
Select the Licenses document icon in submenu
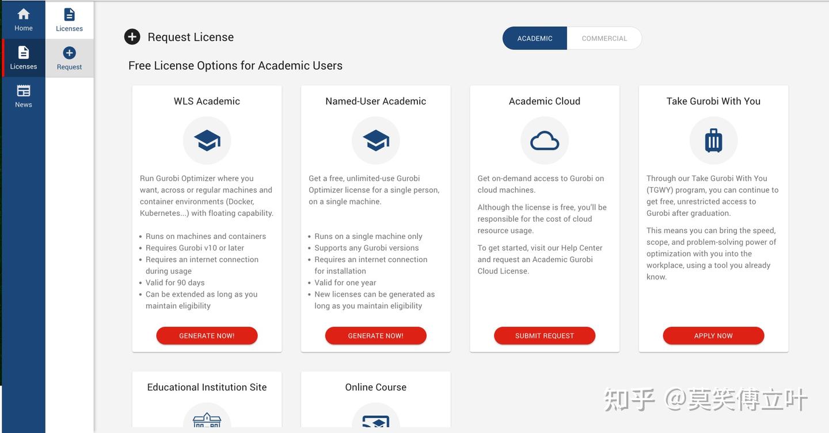[x=69, y=14]
